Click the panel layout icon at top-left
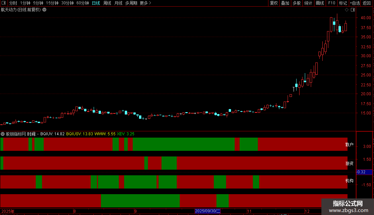The image size is (374, 215). click(x=4, y=3)
